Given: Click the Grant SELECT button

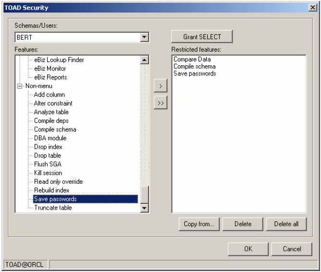Looking at the screenshot, I should pyautogui.click(x=202, y=37).
